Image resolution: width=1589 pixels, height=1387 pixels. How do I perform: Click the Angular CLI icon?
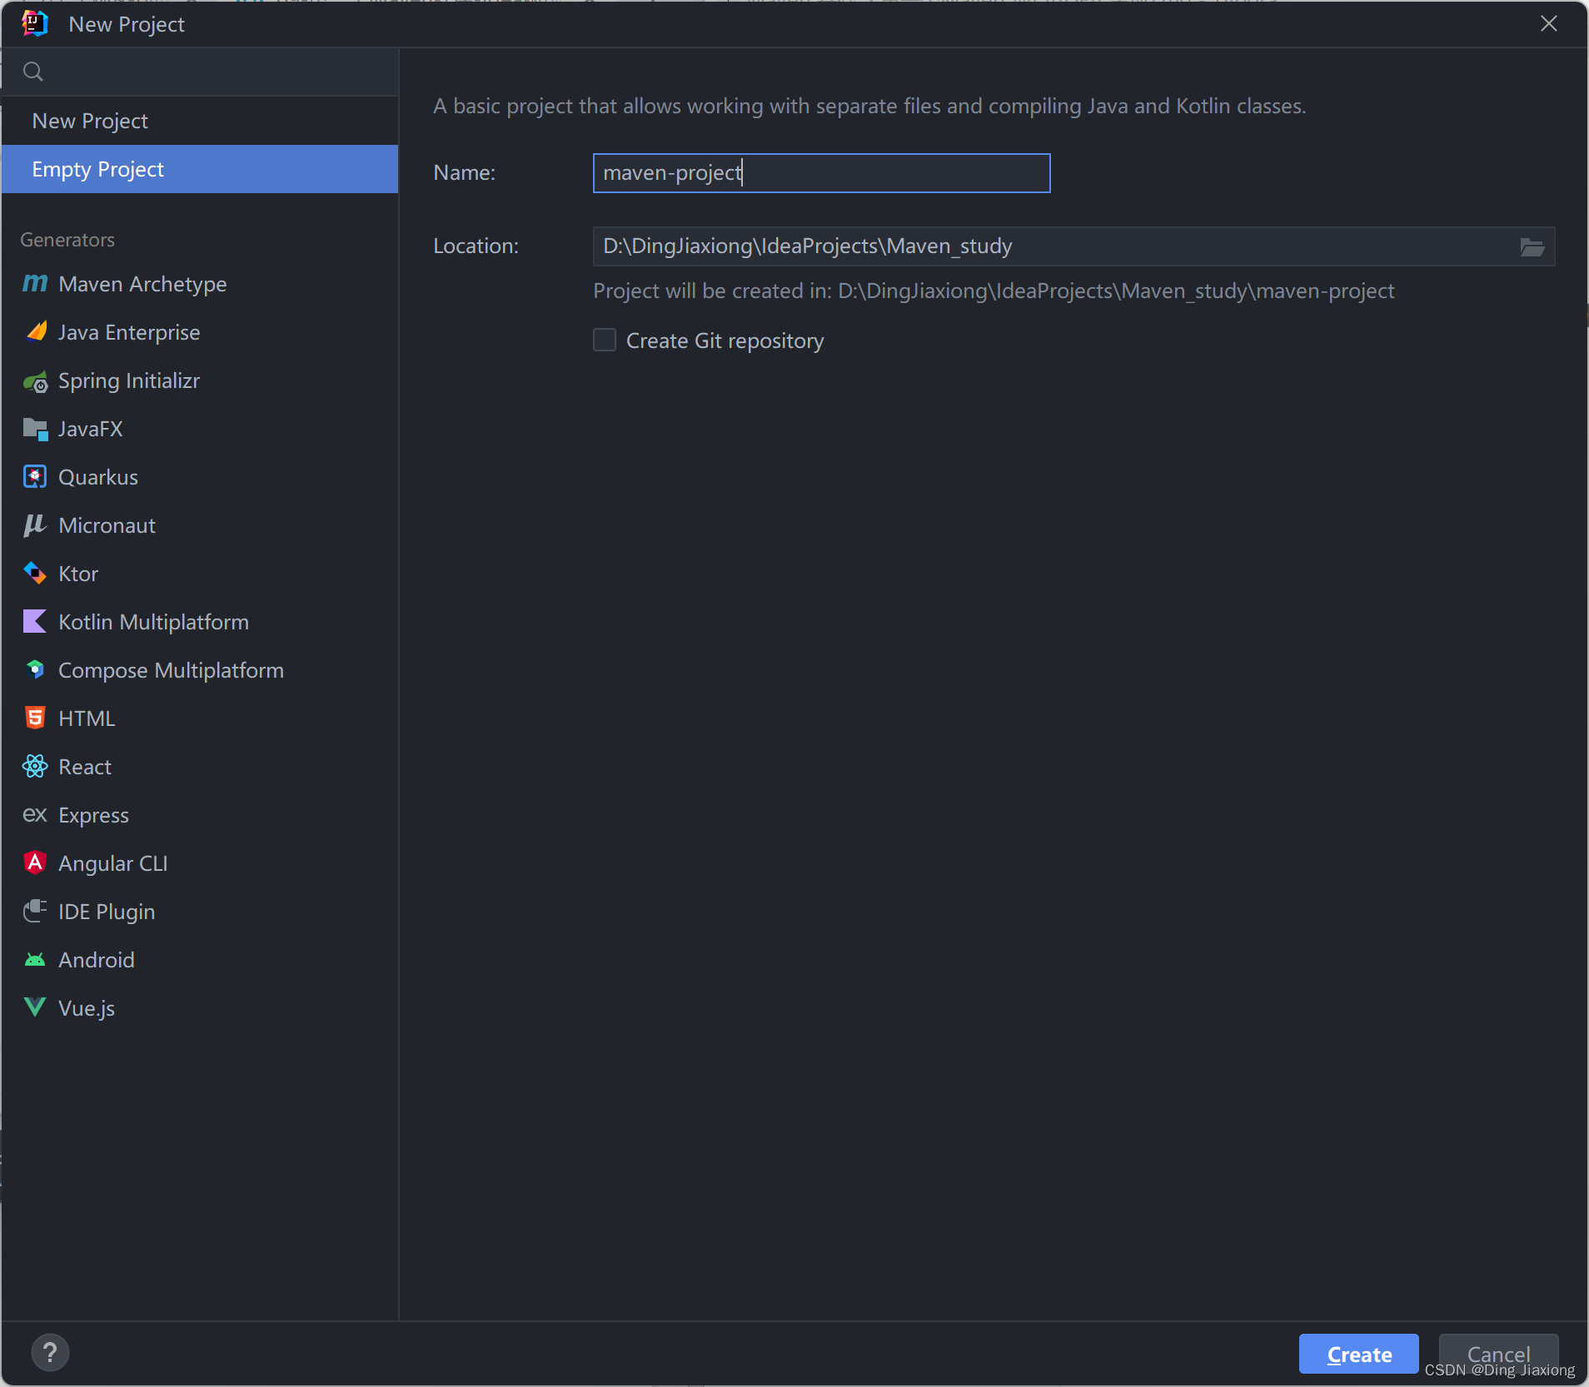pyautogui.click(x=35, y=863)
